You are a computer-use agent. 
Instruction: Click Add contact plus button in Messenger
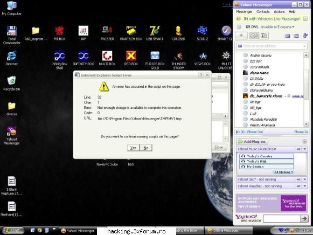click(x=241, y=36)
